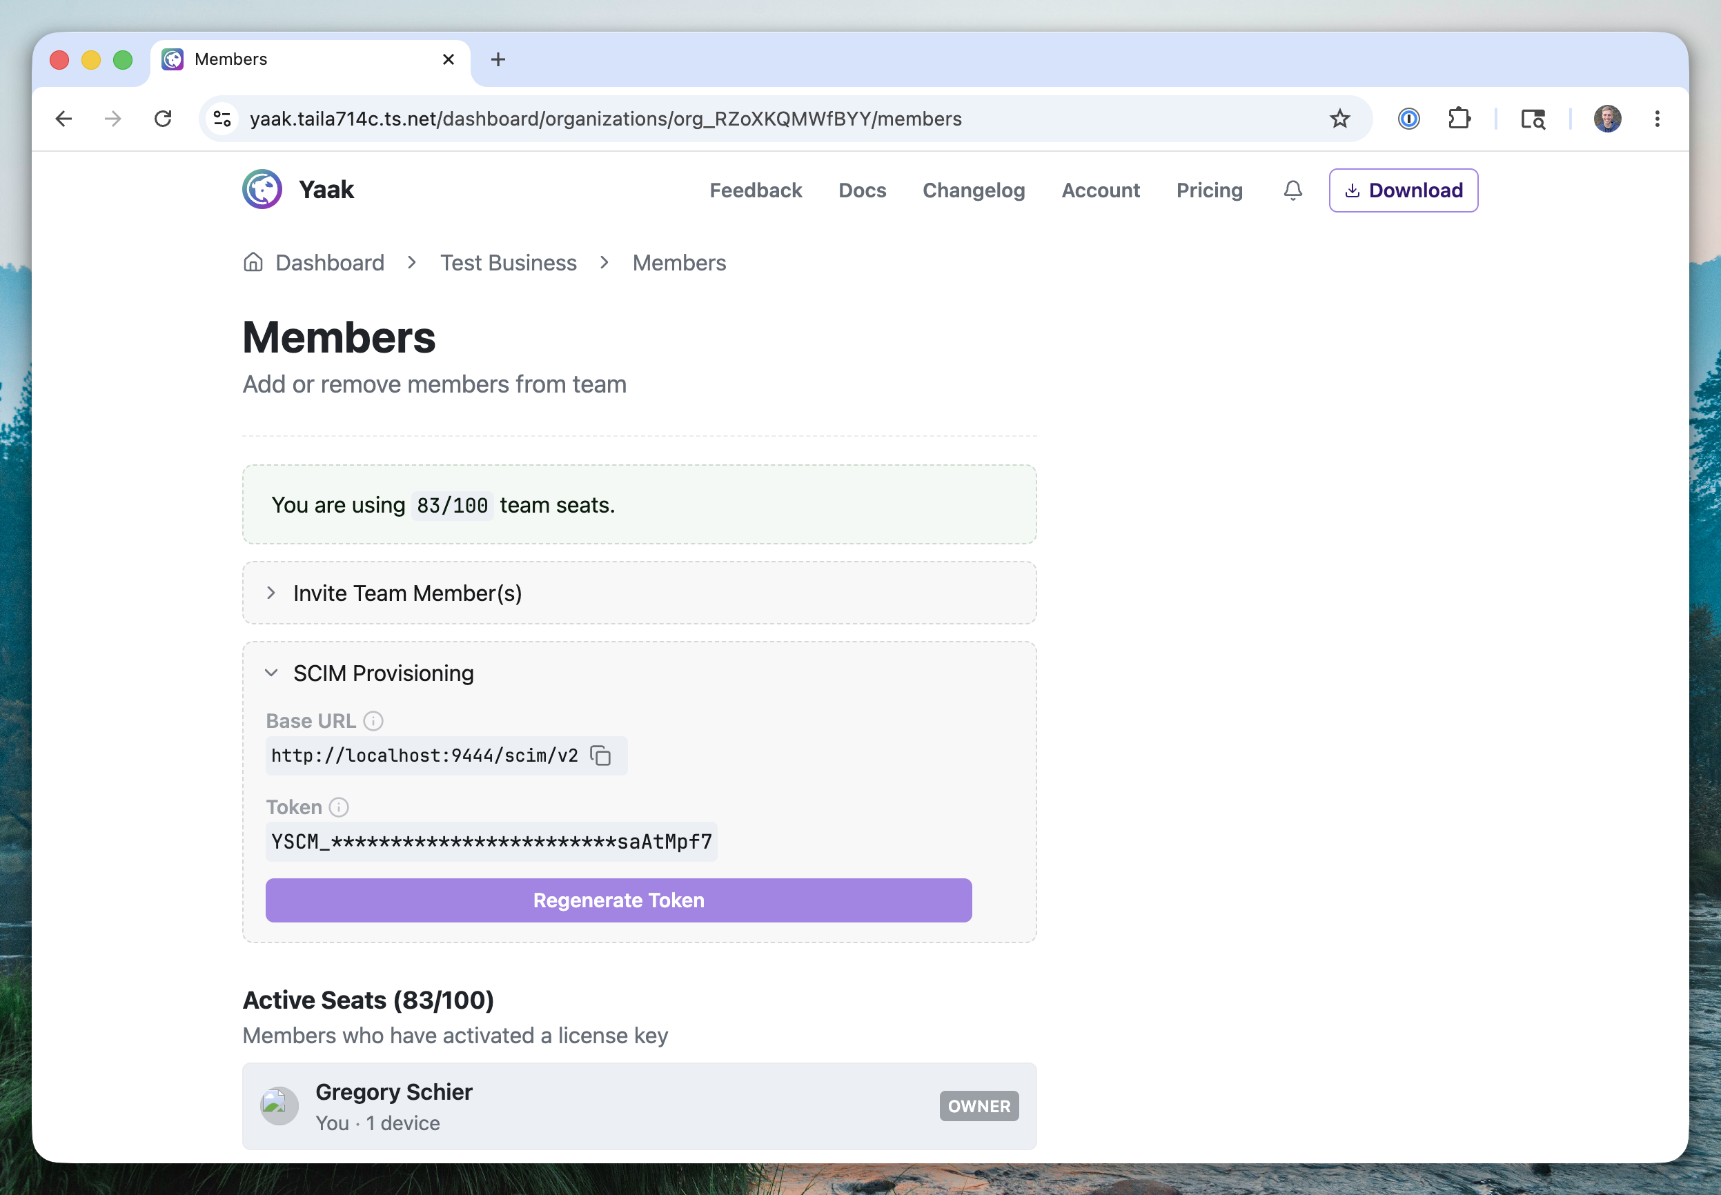
Task: Select the masked SCIM token value
Action: [x=491, y=842]
